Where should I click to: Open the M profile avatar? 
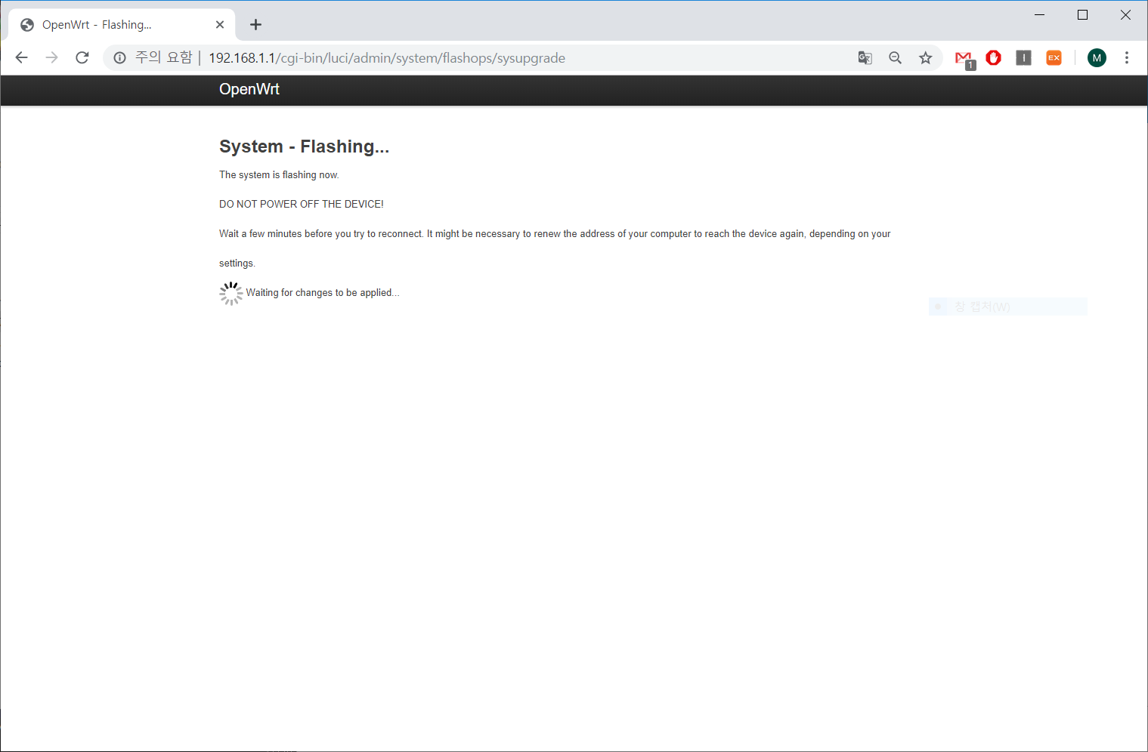[1097, 58]
